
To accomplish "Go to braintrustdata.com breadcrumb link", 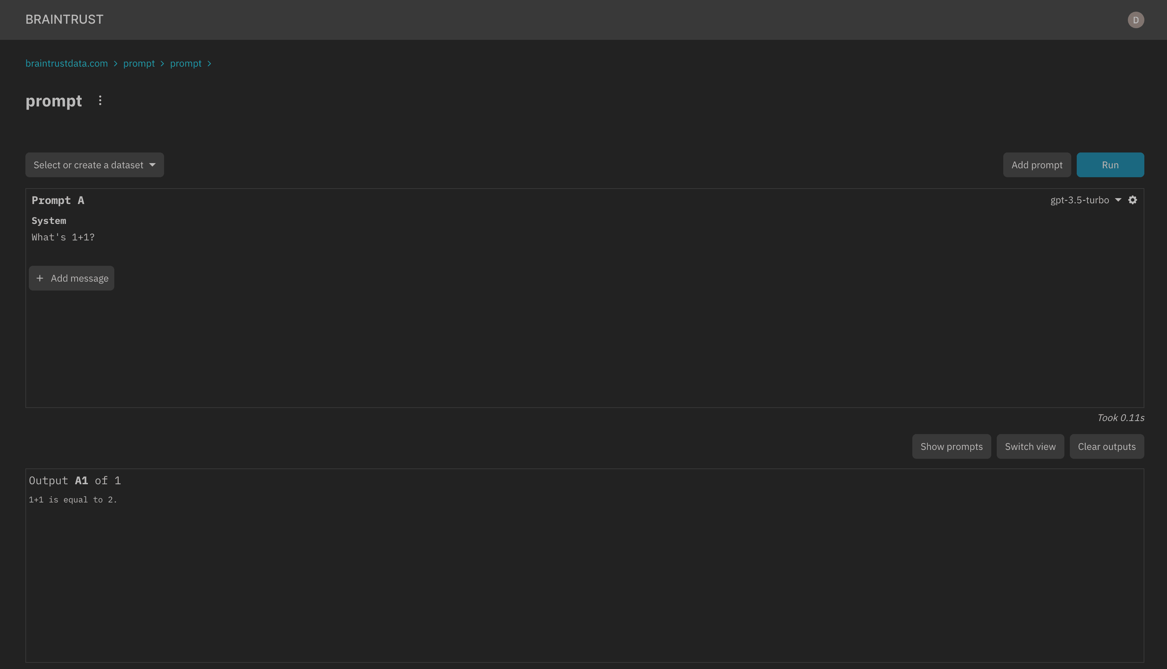I will click(x=67, y=64).
